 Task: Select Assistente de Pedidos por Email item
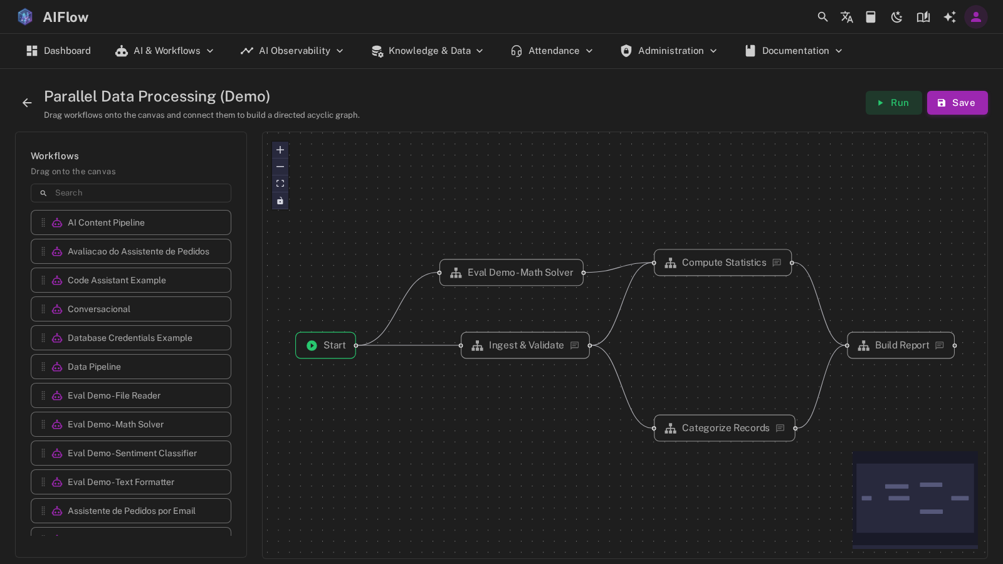131,511
